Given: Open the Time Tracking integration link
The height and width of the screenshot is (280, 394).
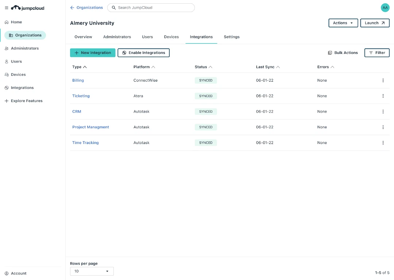Looking at the screenshot, I should tap(85, 143).
